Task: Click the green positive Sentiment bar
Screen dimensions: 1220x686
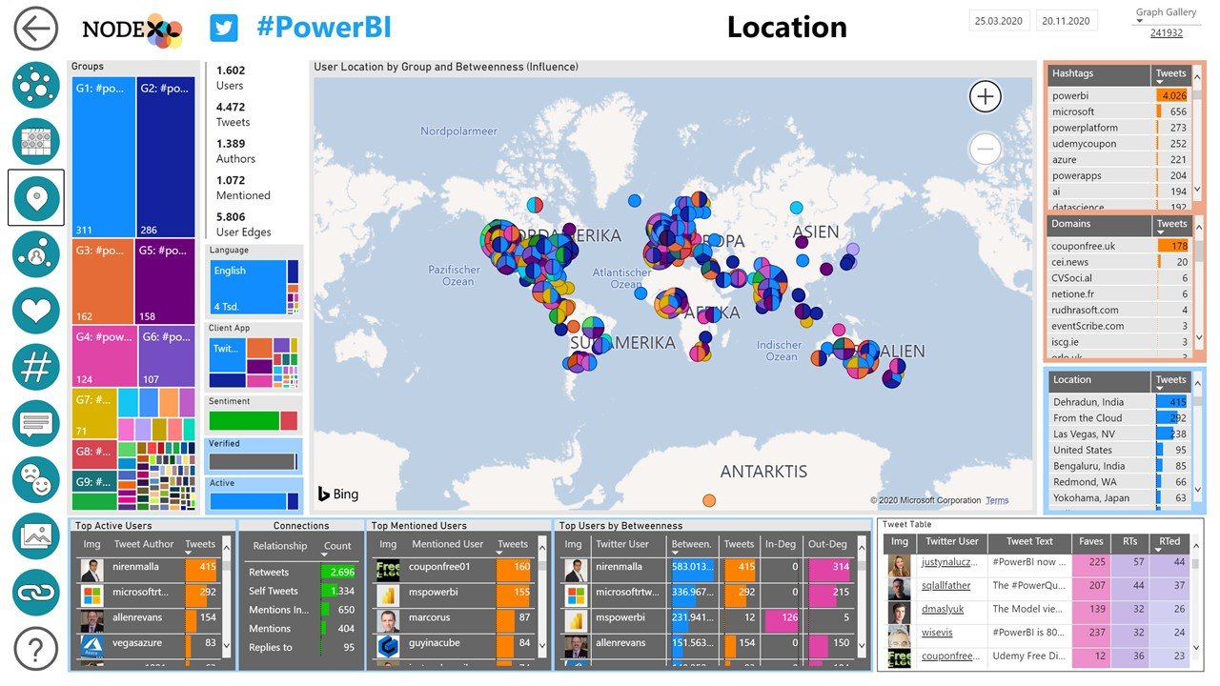Action: (x=243, y=420)
